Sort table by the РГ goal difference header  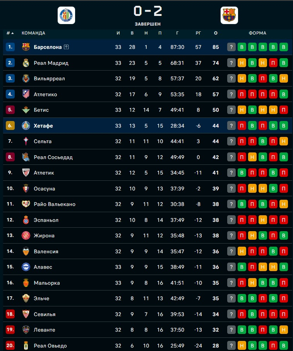point(198,33)
